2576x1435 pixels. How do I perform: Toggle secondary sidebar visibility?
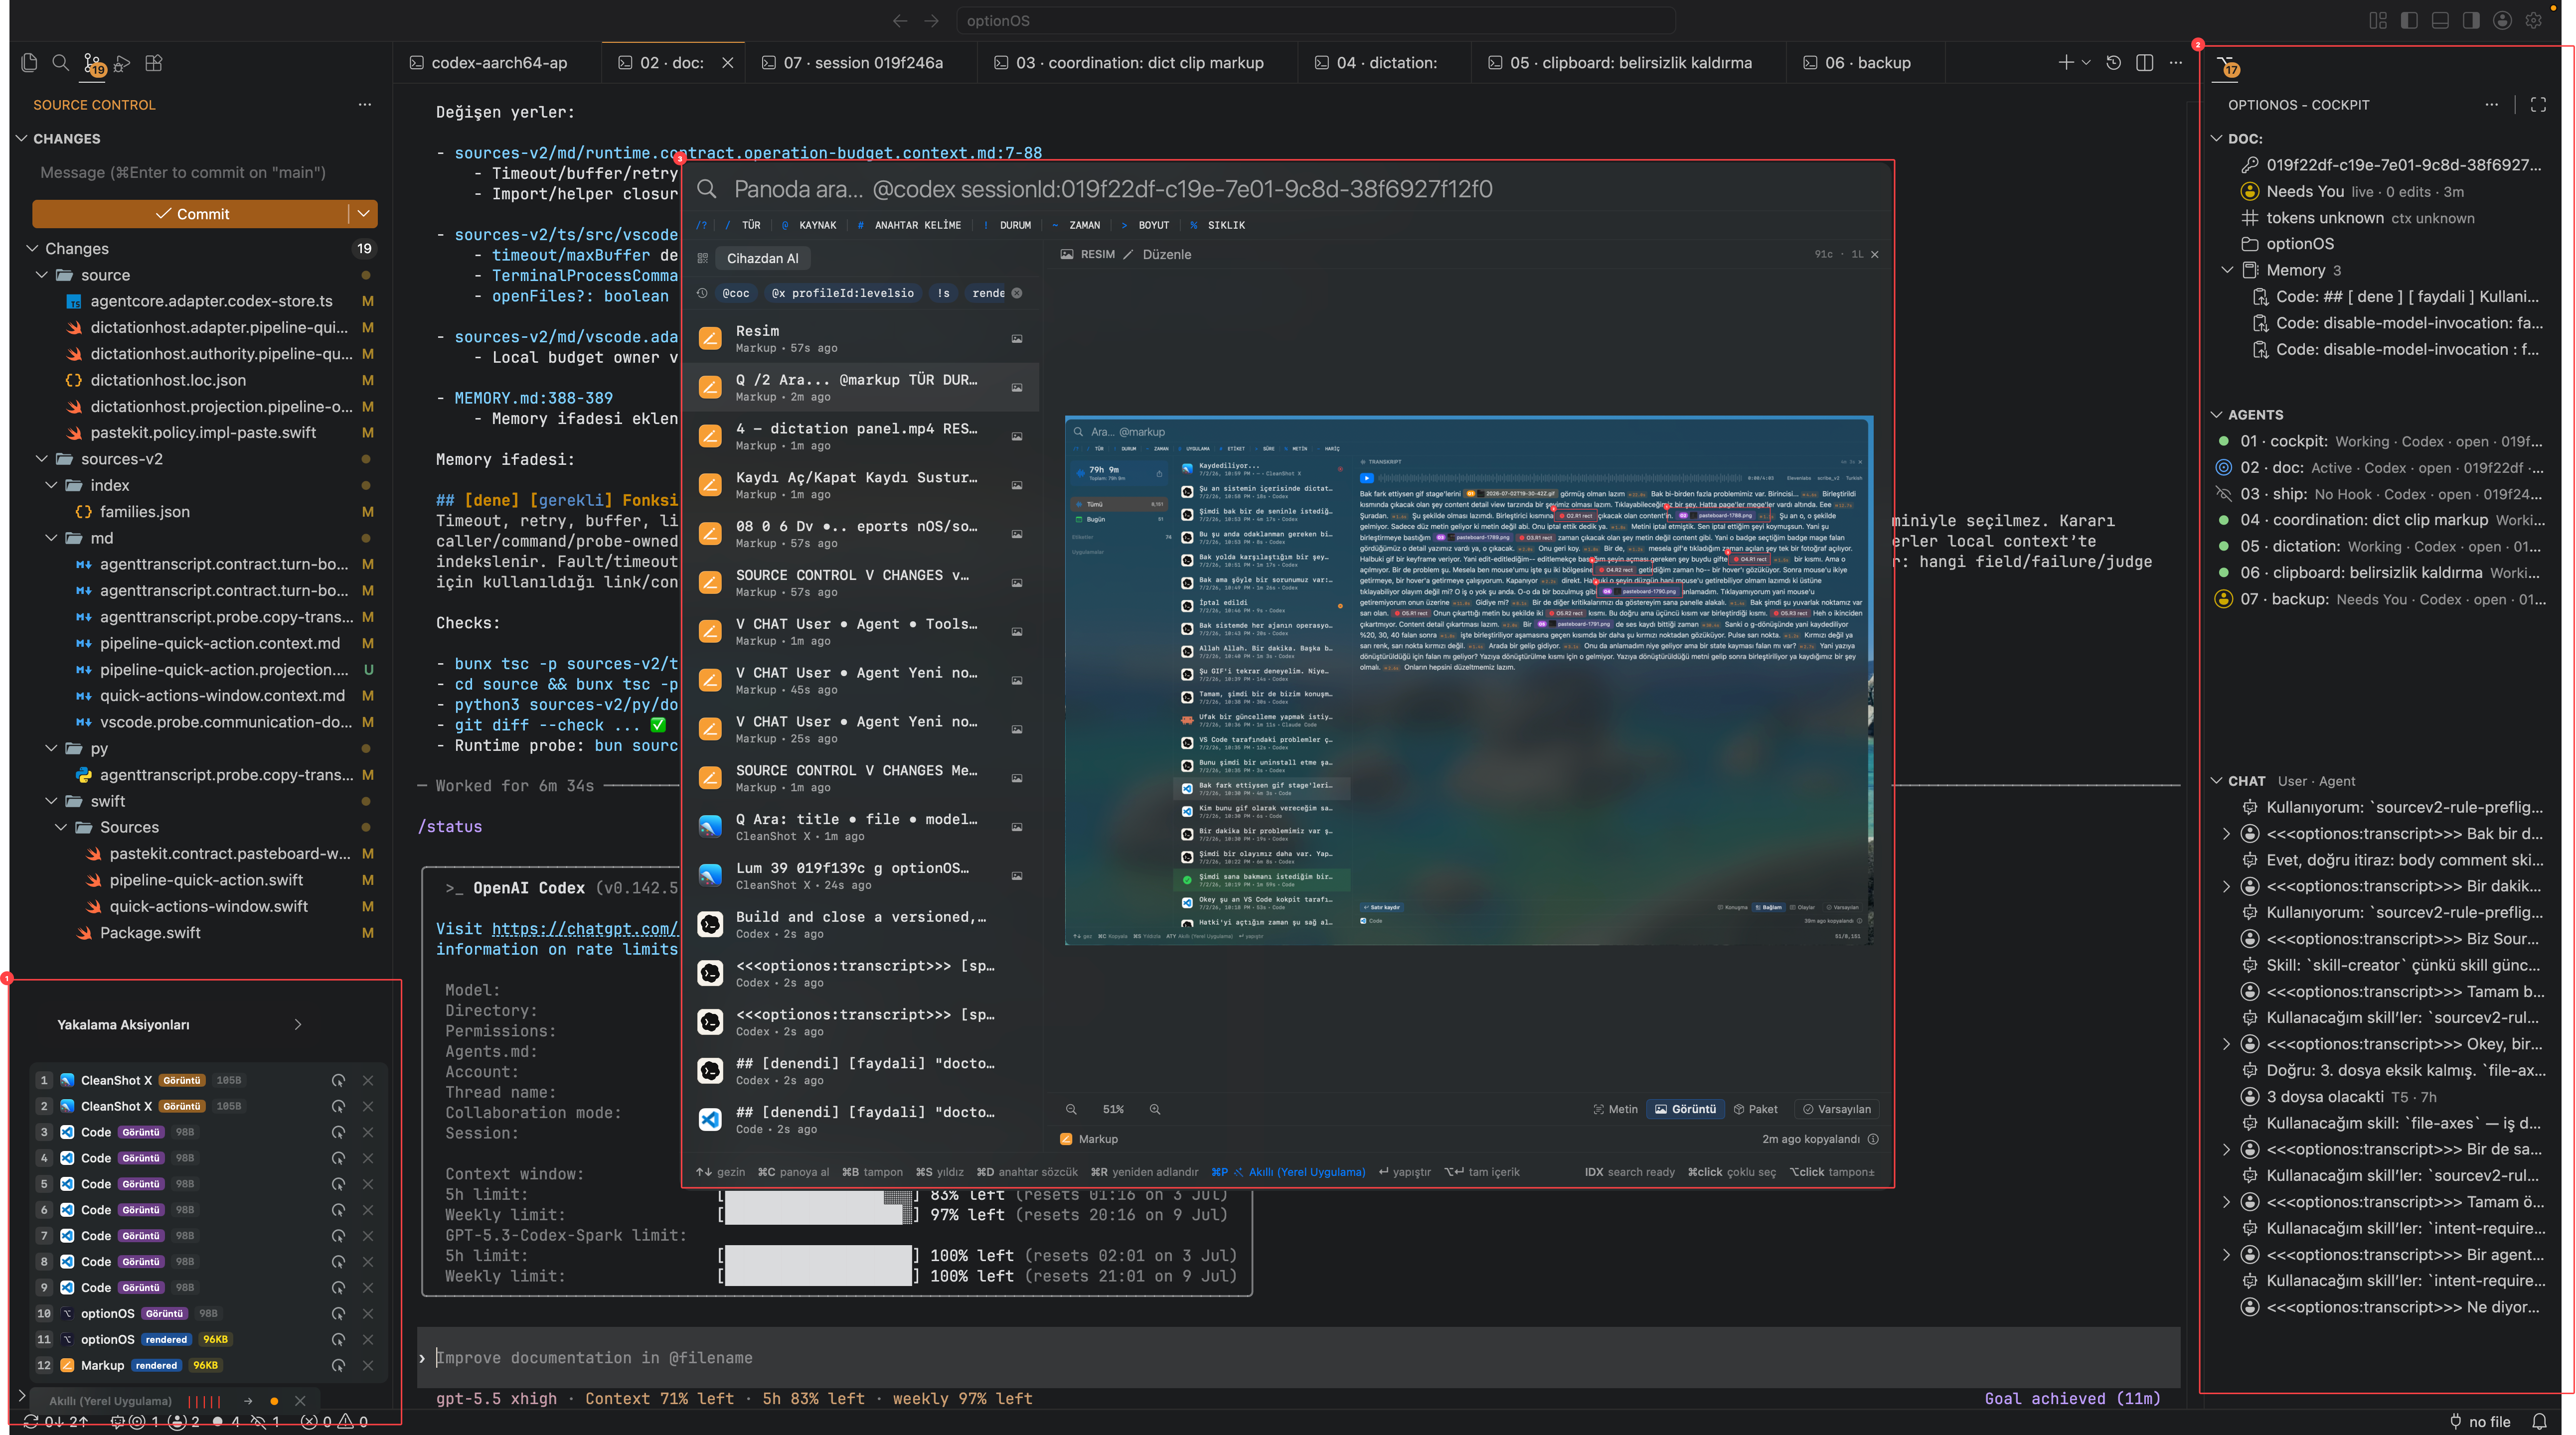2471,20
